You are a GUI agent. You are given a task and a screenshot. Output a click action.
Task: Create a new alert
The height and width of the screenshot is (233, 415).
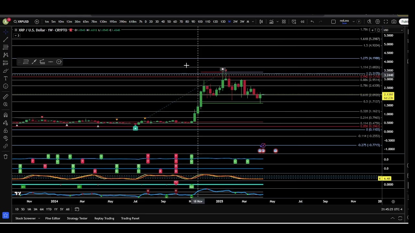294,22
